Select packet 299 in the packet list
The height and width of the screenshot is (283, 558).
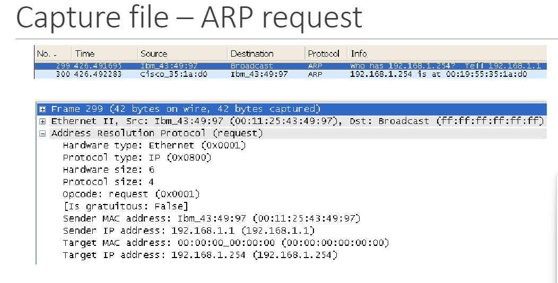(x=291, y=66)
